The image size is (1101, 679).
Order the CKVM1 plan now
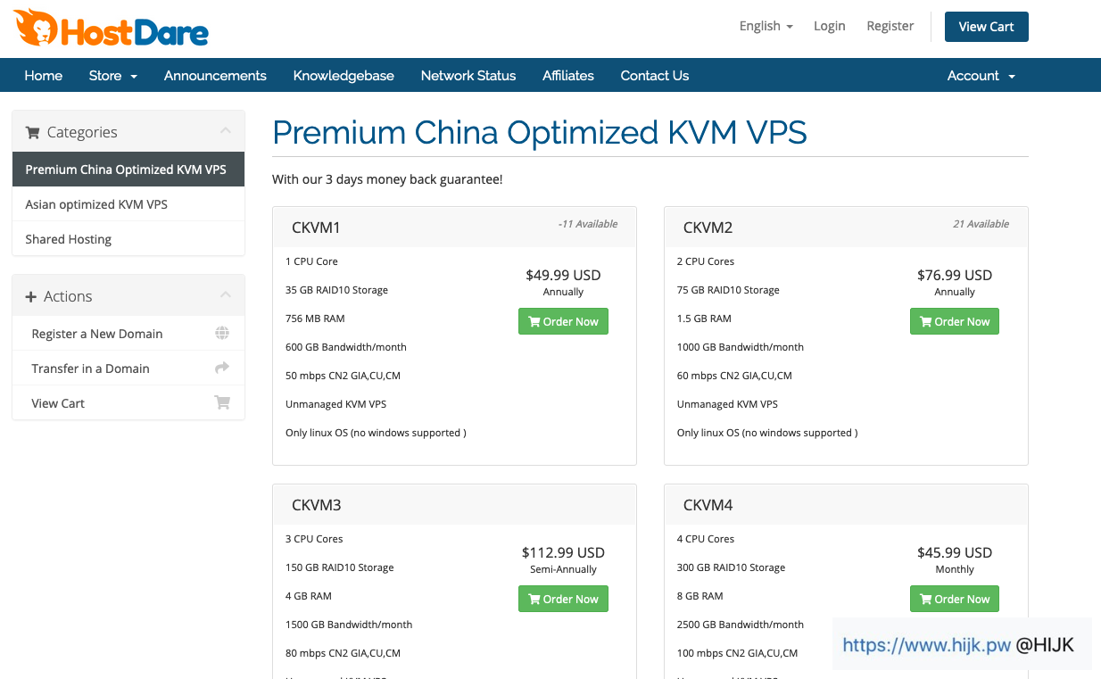click(563, 321)
